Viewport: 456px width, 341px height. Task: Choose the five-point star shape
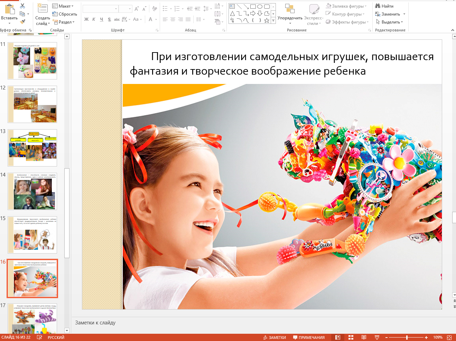point(267,20)
